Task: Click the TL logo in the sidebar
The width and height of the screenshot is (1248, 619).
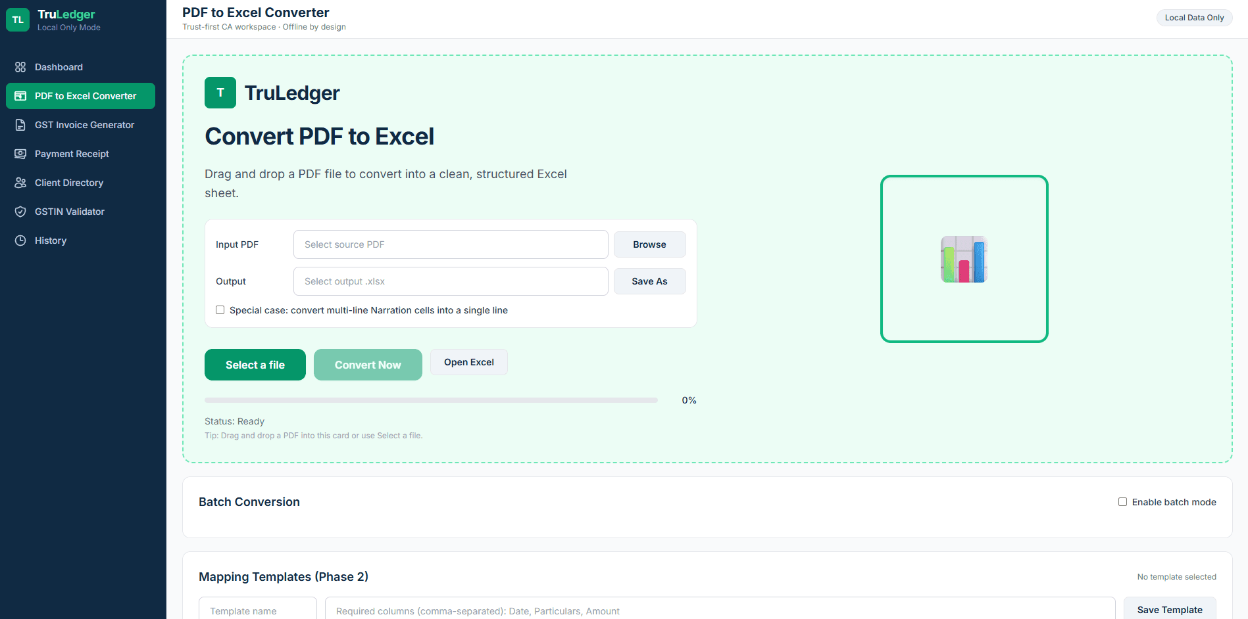Action: coord(18,19)
